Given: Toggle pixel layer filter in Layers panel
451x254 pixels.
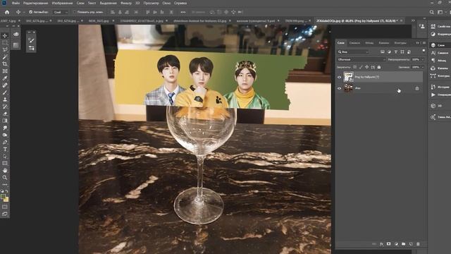Looking at the screenshot, I should (382, 52).
